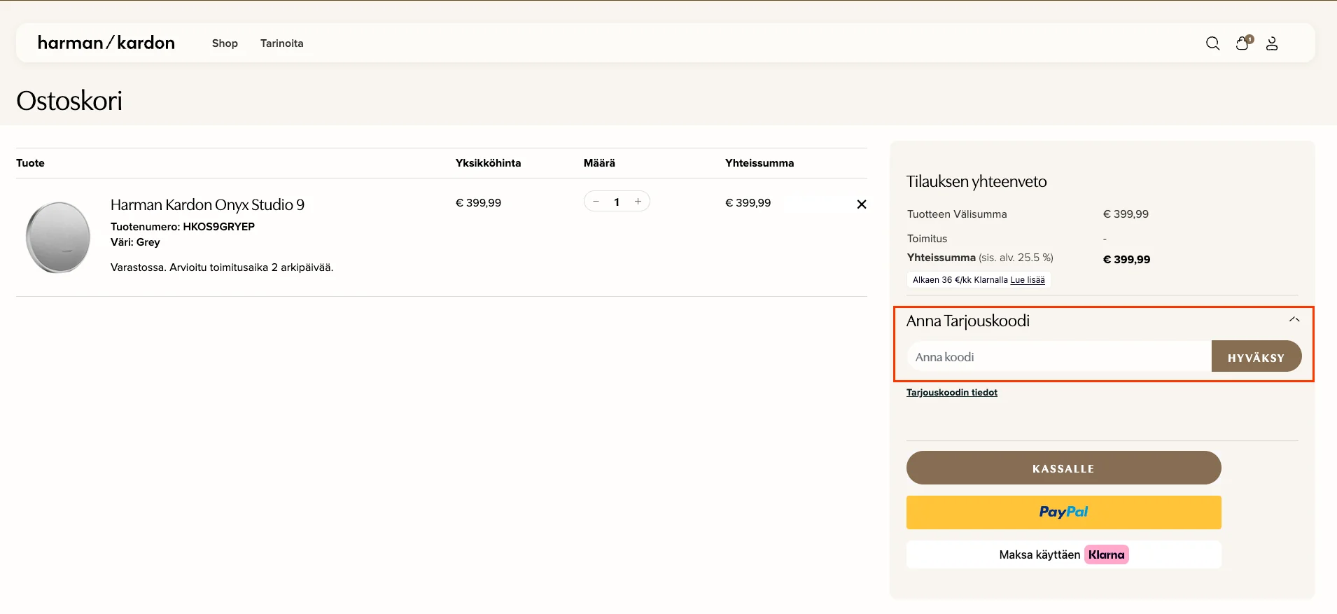Image resolution: width=1337 pixels, height=614 pixels.
Task: Select the Väri: Grey text
Action: click(x=135, y=242)
